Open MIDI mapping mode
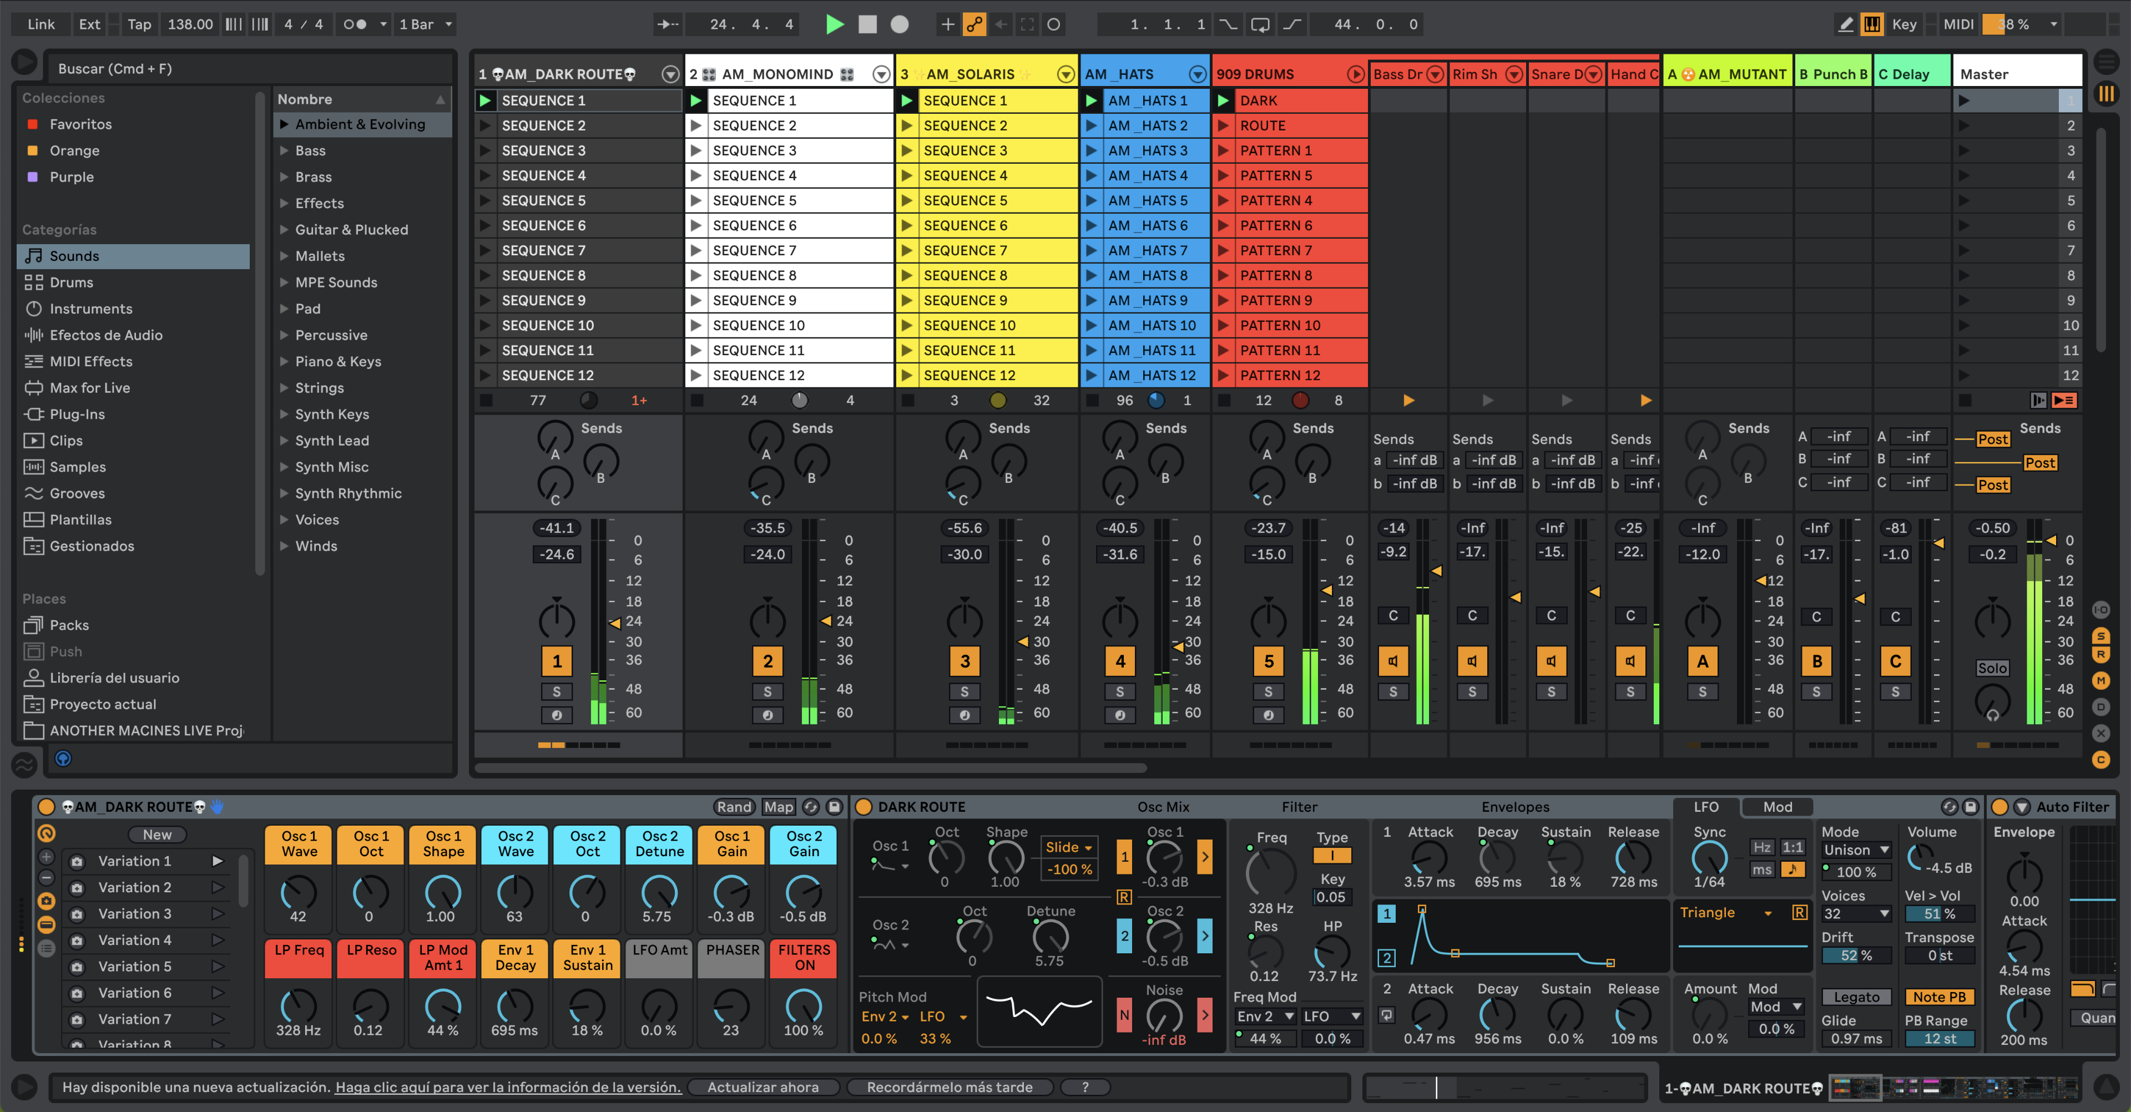Viewport: 2131px width, 1112px height. pos(1958,25)
